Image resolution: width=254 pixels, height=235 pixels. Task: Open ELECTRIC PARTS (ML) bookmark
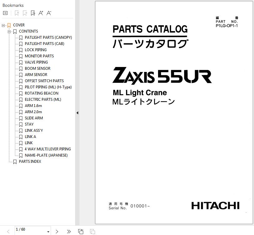(43, 100)
